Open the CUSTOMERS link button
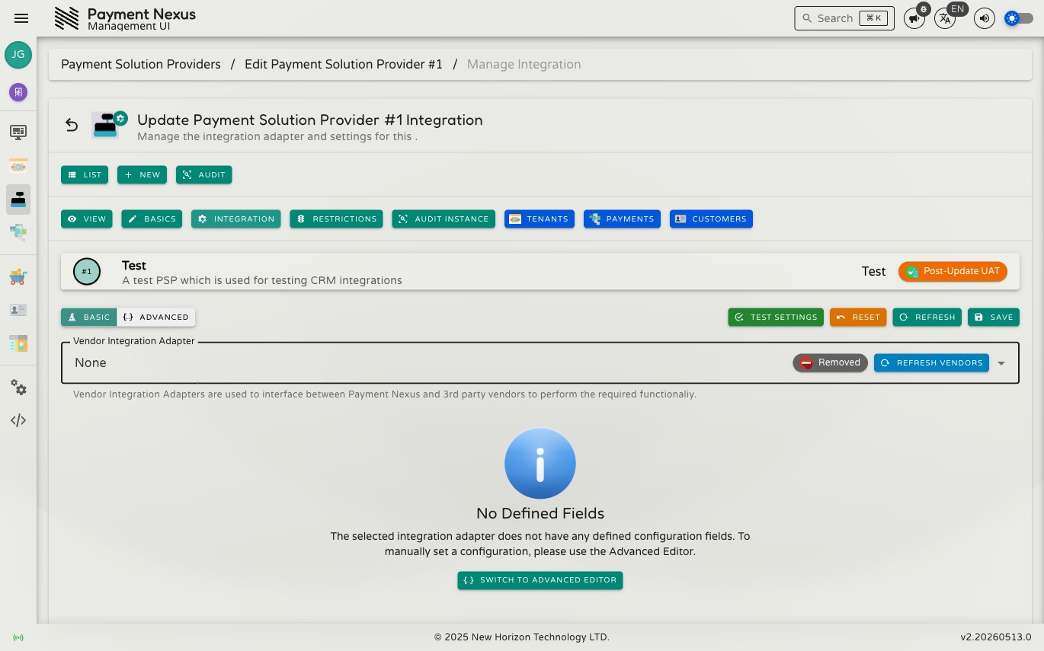This screenshot has height=651, width=1044. pyautogui.click(x=711, y=219)
